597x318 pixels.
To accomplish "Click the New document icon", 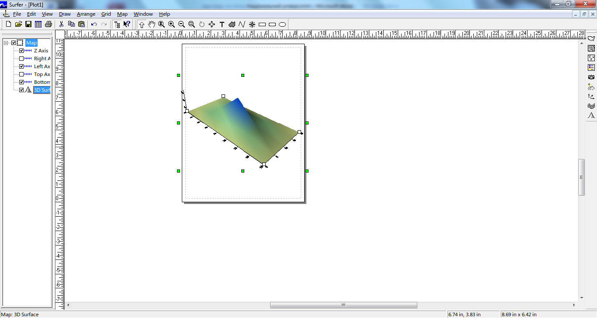I will click(x=8, y=24).
